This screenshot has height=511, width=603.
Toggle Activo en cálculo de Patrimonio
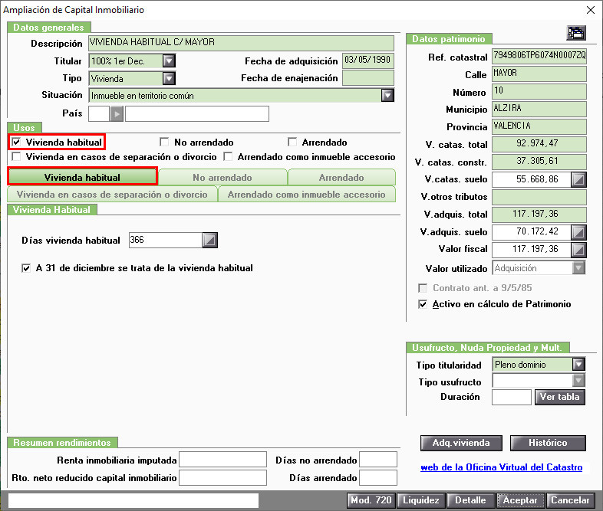tap(423, 304)
